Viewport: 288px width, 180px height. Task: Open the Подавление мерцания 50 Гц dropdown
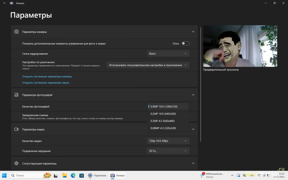(168, 151)
